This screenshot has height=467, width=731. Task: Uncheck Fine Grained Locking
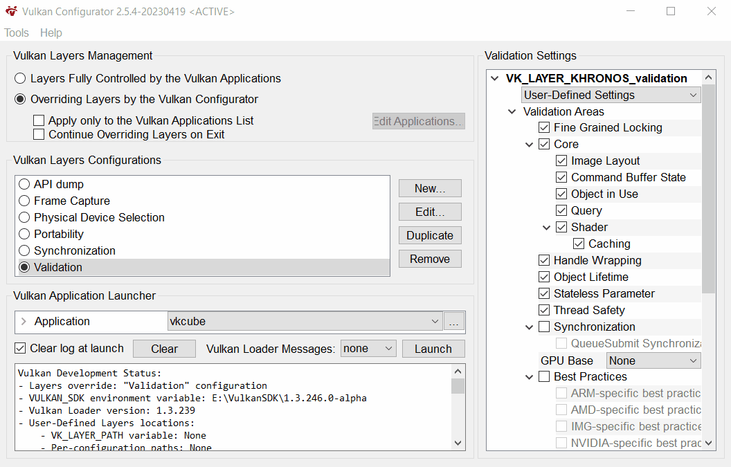(544, 128)
